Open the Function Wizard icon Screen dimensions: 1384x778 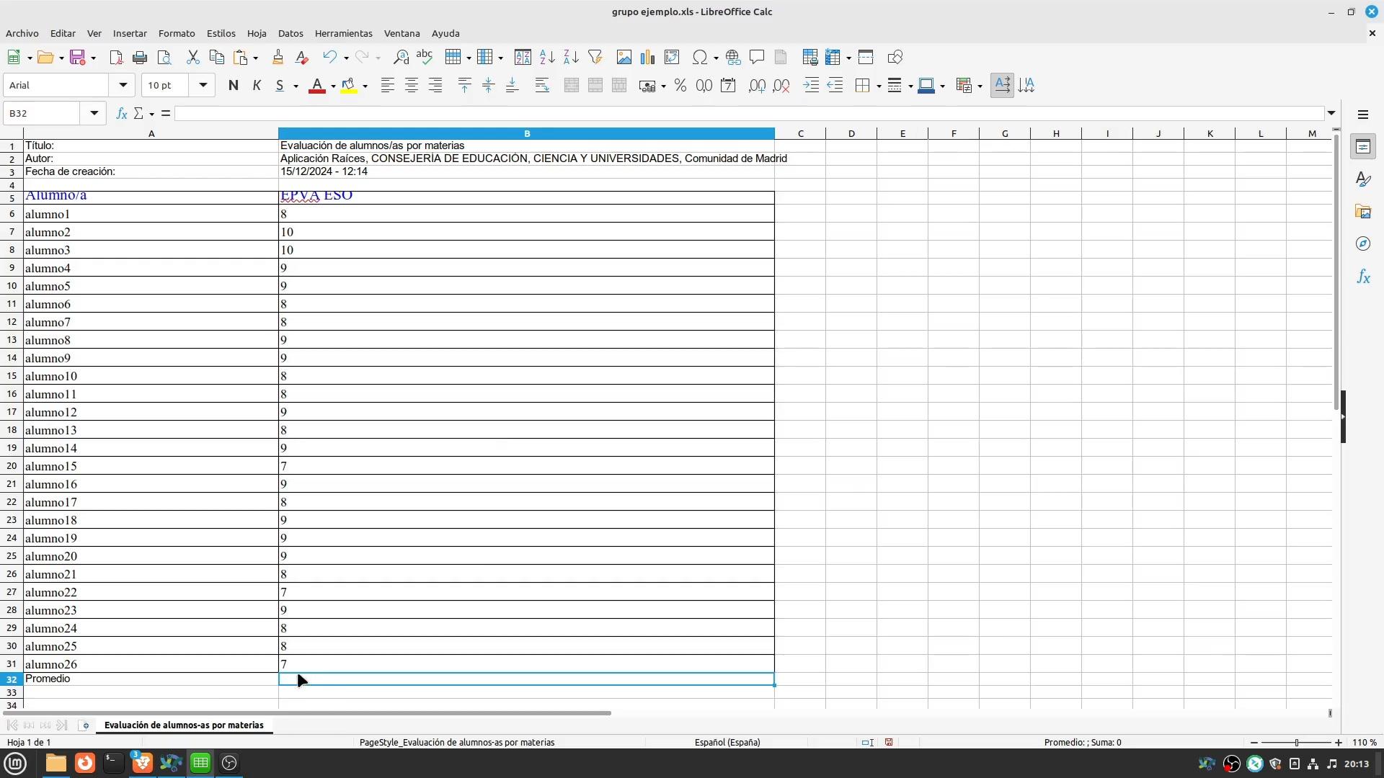pos(122,114)
